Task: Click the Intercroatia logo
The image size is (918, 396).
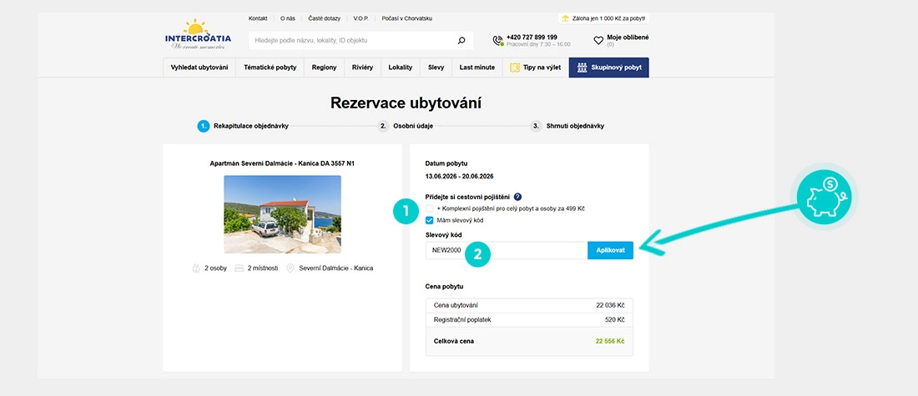Action: [198, 34]
